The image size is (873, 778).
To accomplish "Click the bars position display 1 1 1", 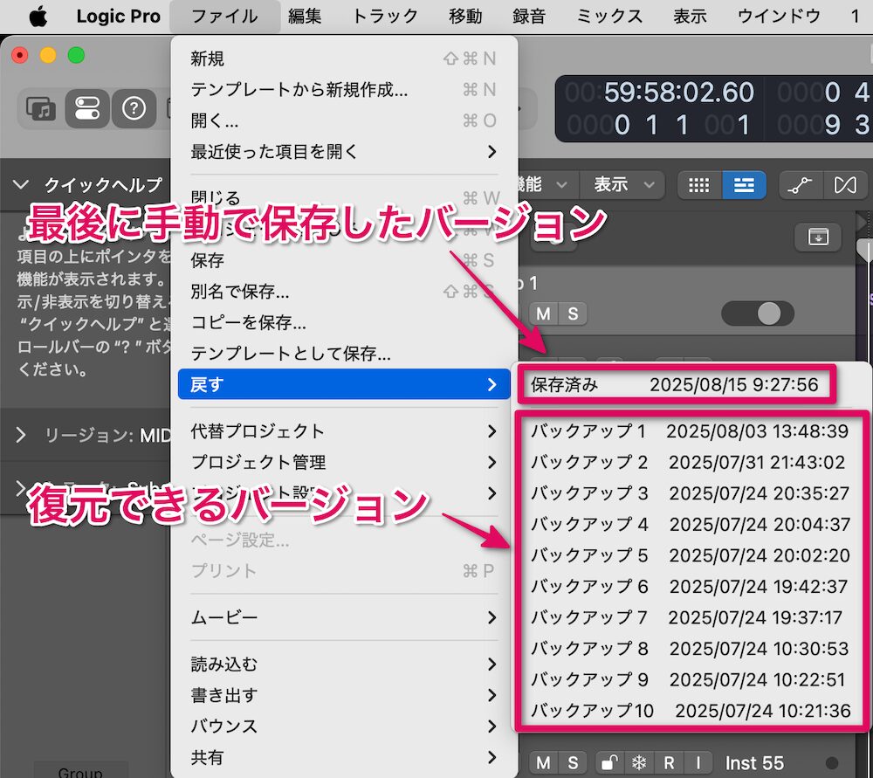I will 658,124.
